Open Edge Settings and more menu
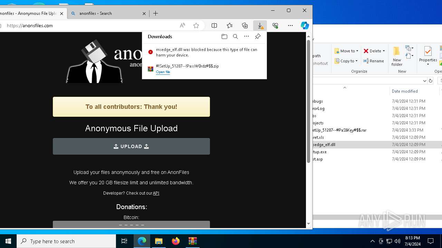Viewport: 442px width, 248px height. 290,25
